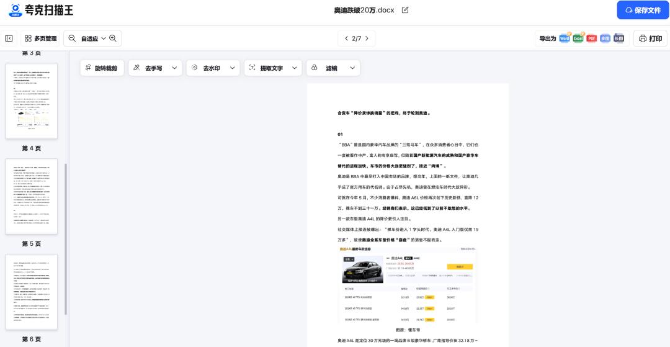Go to the next page arrow
670x347 pixels.
coord(367,38)
